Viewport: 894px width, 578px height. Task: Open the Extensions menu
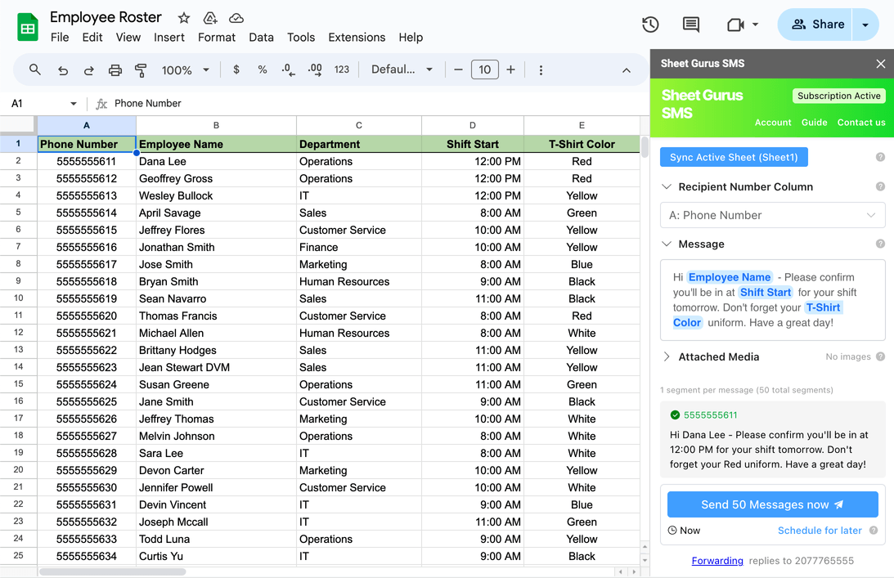[x=357, y=37]
